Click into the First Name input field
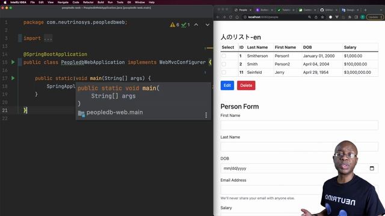Viewport: 385px width, 216px height. coord(299,125)
